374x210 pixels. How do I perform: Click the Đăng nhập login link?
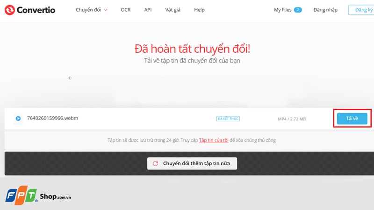tap(325, 10)
